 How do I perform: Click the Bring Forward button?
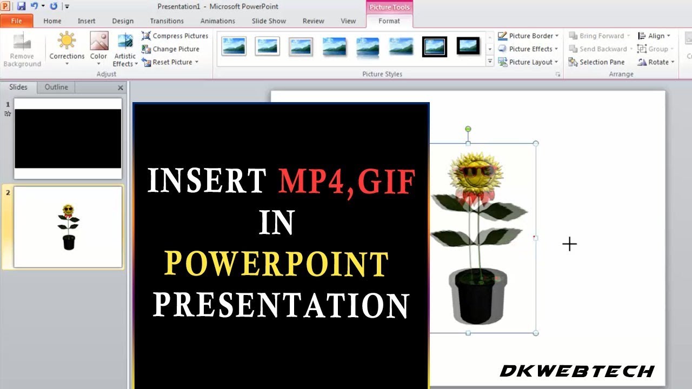(600, 36)
